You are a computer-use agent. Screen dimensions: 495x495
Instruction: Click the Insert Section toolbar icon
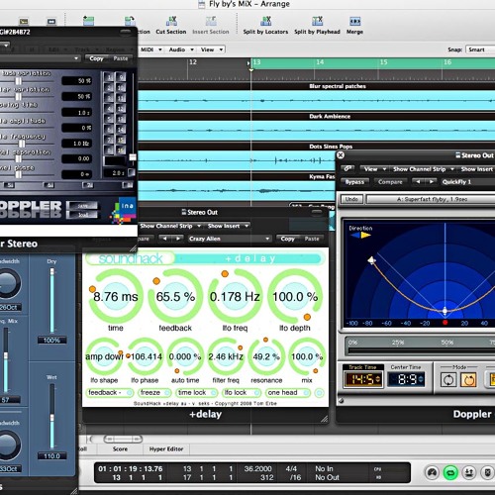(x=211, y=22)
